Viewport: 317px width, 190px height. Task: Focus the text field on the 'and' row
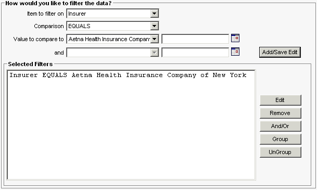(195, 53)
